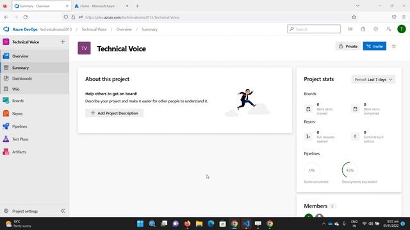The image size is (410, 230).
Task: Open user settings icon in header
Action: coord(389,29)
